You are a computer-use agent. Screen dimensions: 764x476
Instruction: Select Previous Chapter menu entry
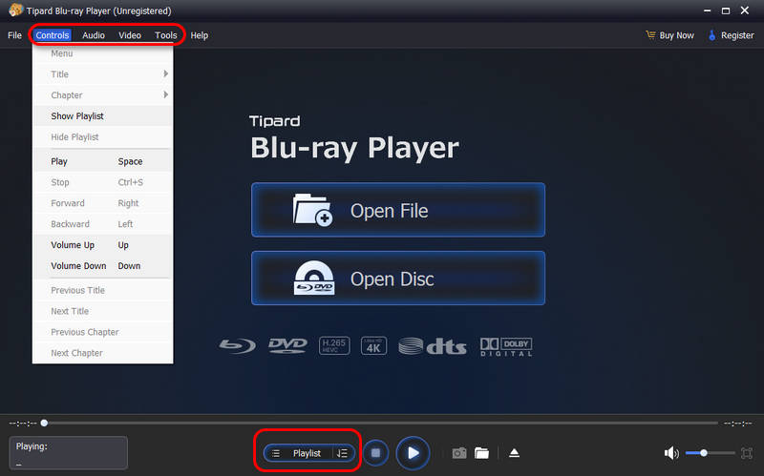click(102, 332)
